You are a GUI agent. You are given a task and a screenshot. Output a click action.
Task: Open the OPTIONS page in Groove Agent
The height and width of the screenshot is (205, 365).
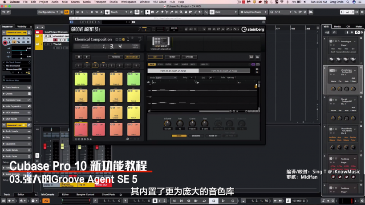pos(189,57)
